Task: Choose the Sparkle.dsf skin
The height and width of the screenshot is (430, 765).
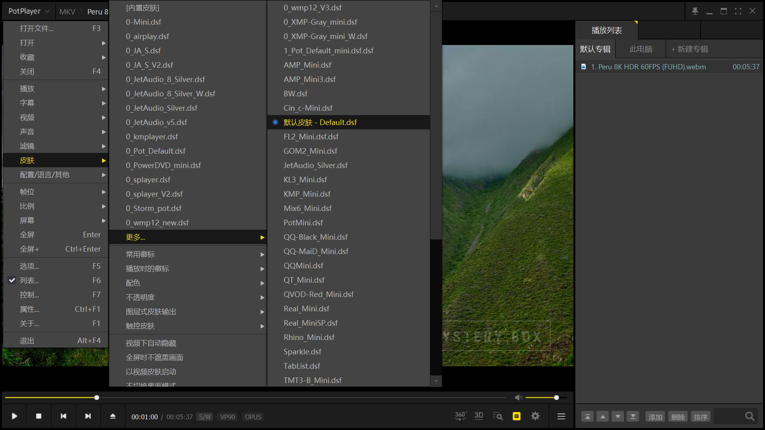Action: [302, 352]
